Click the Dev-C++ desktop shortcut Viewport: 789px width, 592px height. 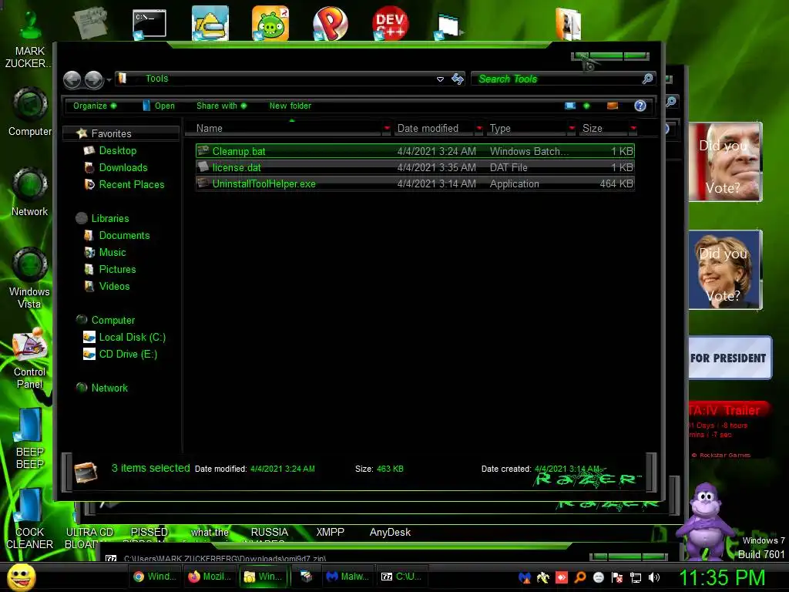tap(391, 23)
